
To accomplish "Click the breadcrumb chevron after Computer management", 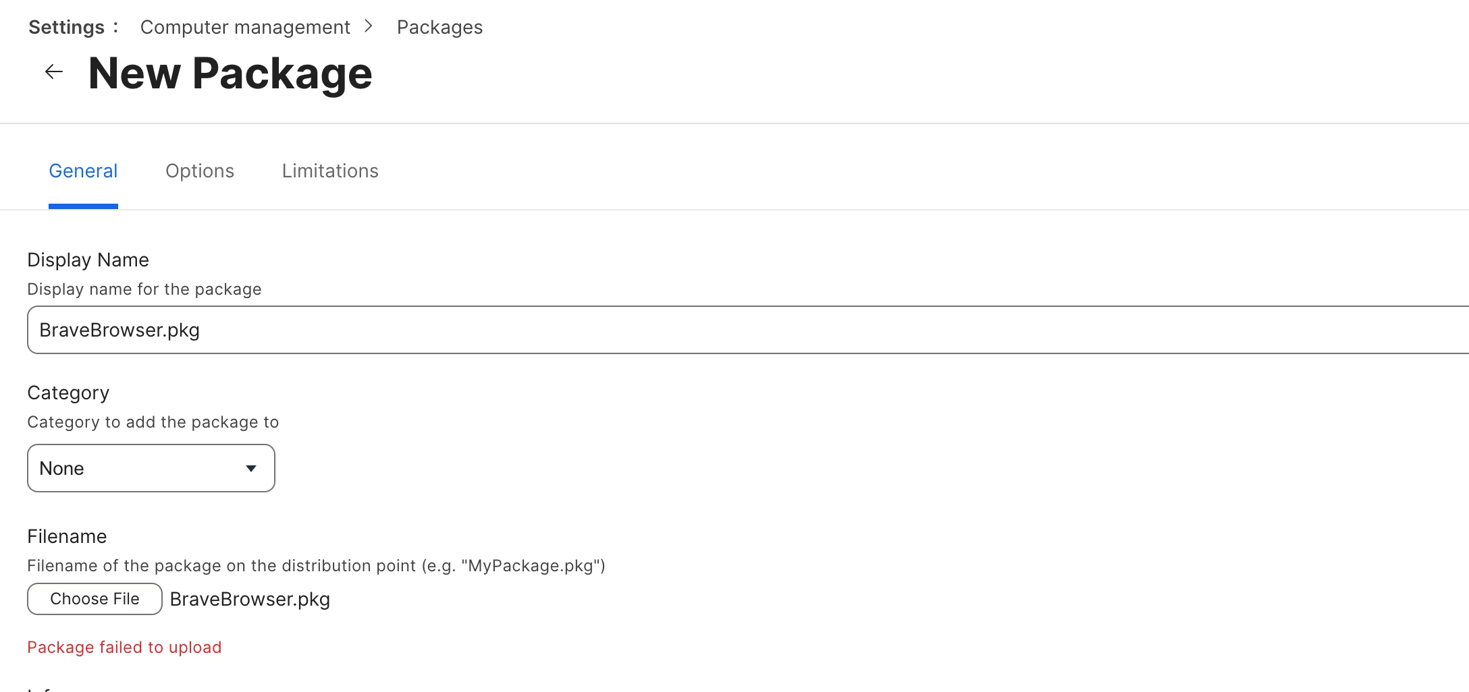I will pos(368,26).
